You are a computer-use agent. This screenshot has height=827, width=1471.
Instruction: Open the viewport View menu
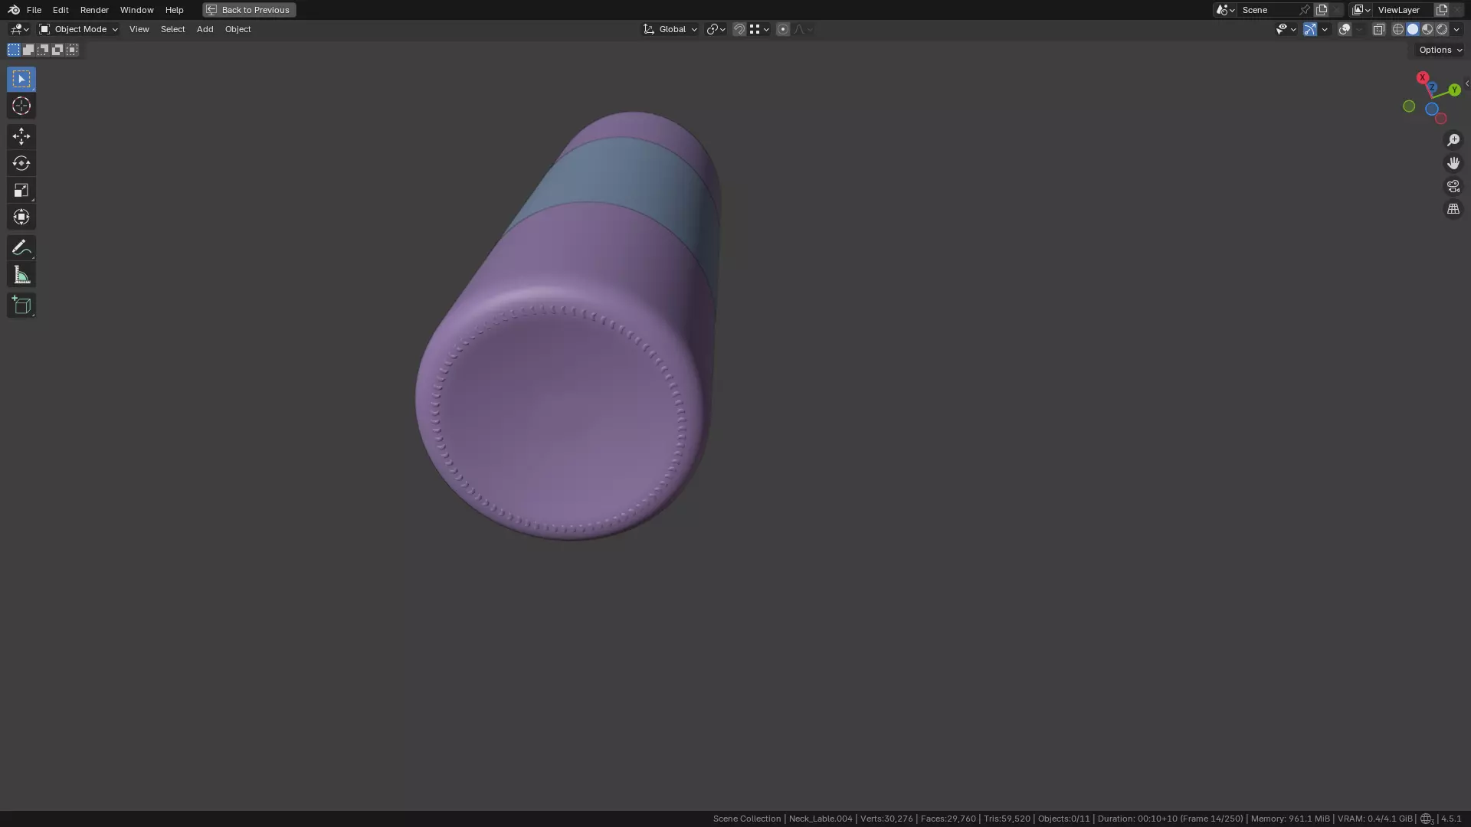[139, 29]
